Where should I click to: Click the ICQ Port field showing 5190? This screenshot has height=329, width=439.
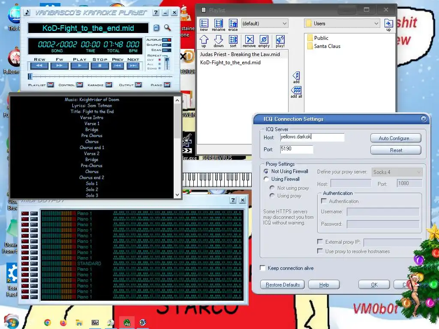click(297, 149)
